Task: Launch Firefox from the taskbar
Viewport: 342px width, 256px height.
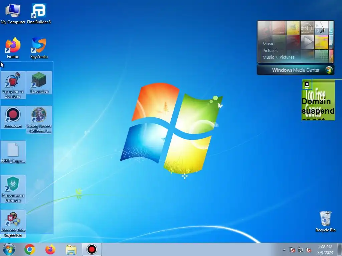Action: [x=50, y=249]
